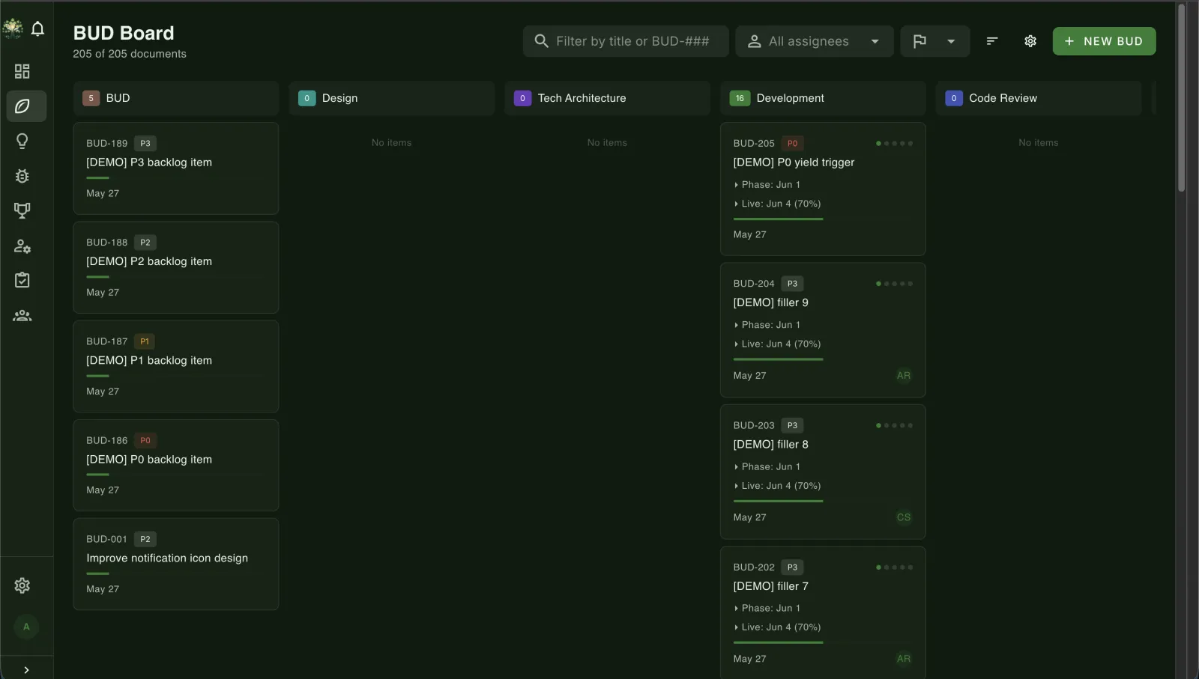Open the BUD-189 P3 backlog item card
The height and width of the screenshot is (679, 1199).
pyautogui.click(x=176, y=168)
